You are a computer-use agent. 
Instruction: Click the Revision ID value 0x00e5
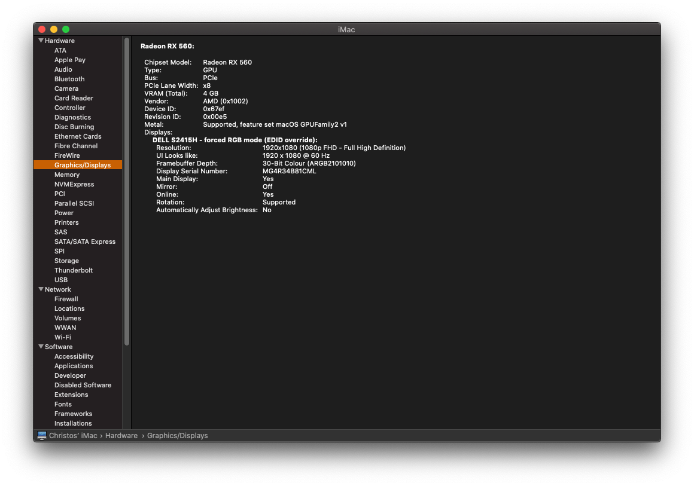pyautogui.click(x=215, y=117)
